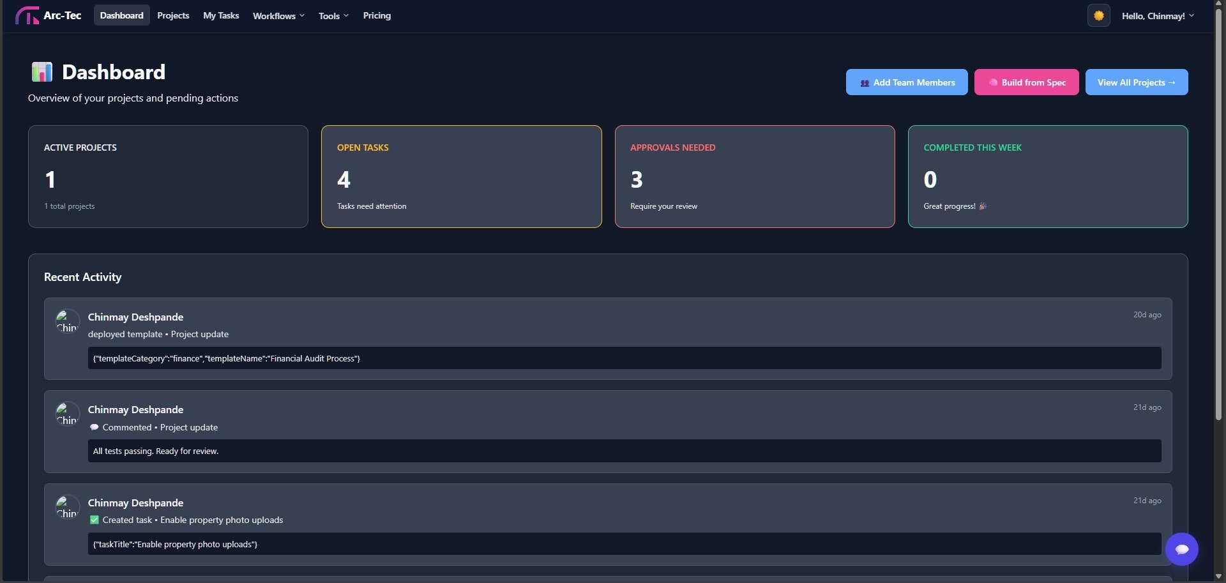The height and width of the screenshot is (583, 1226).
Task: Click 'Overview of your projects and pending actions'
Action: coord(133,98)
